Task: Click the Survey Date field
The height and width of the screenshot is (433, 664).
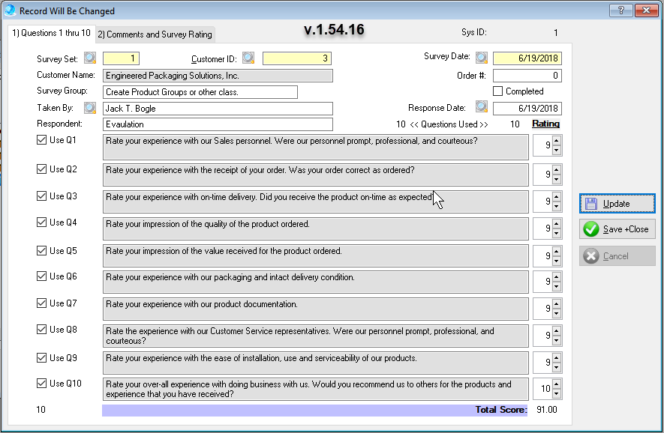Action: [x=527, y=58]
